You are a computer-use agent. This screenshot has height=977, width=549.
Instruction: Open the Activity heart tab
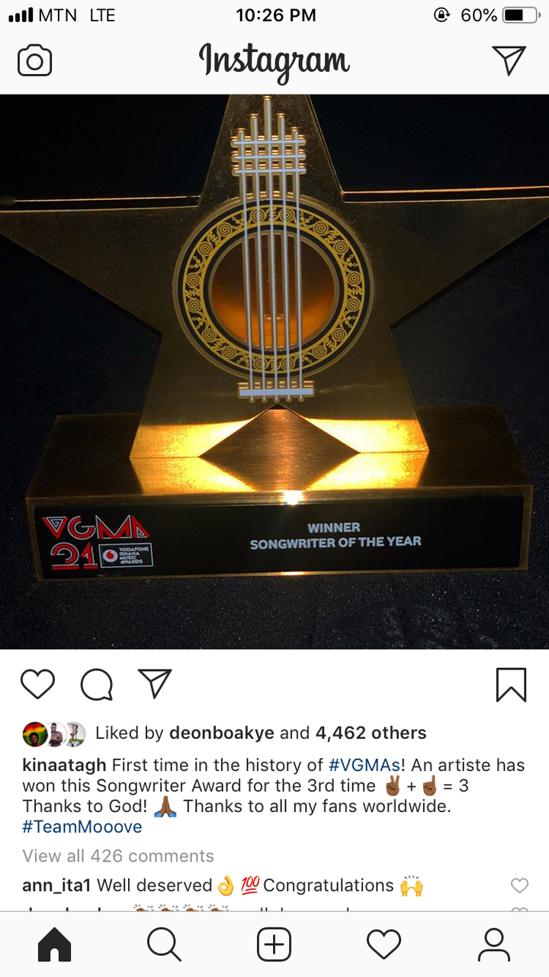384,945
